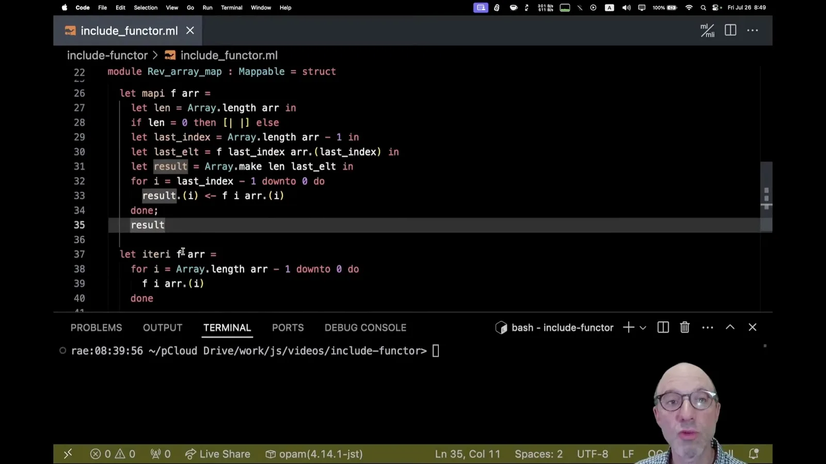Switch to the PORTS tab
Screen dimensions: 826x464
[288, 327]
